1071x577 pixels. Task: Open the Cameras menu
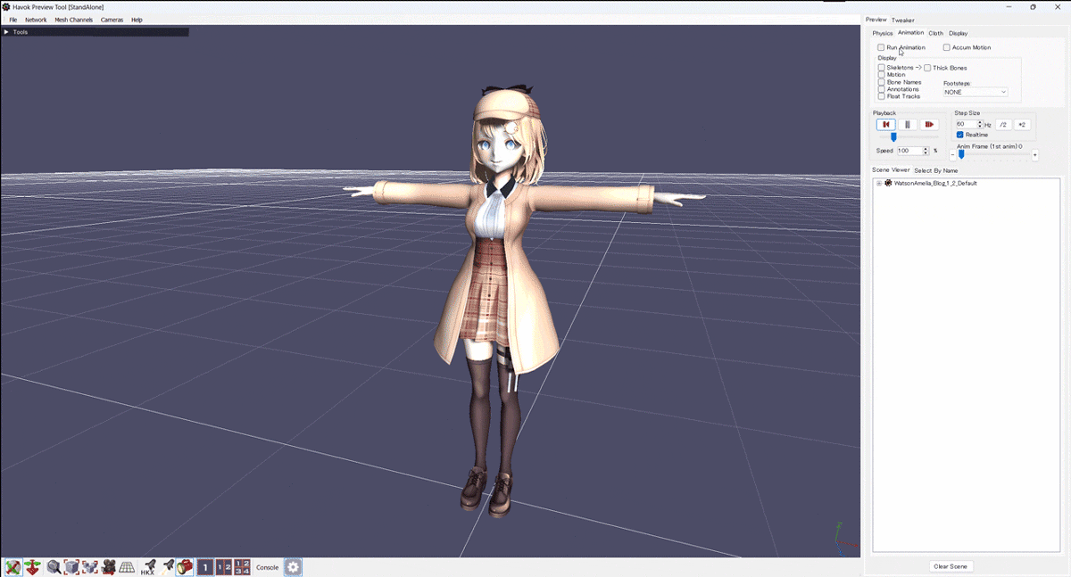(x=112, y=20)
